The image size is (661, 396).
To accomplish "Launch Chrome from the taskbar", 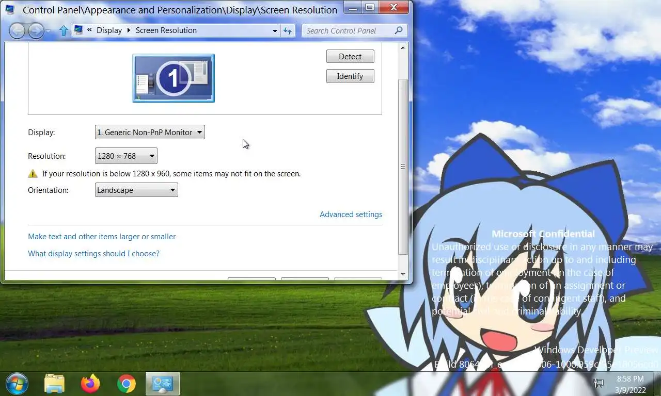I will click(x=126, y=384).
